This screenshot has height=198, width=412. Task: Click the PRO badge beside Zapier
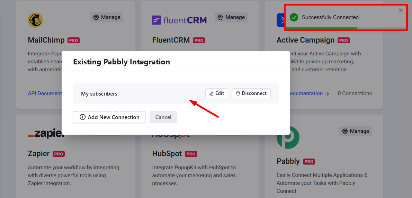tap(59, 154)
